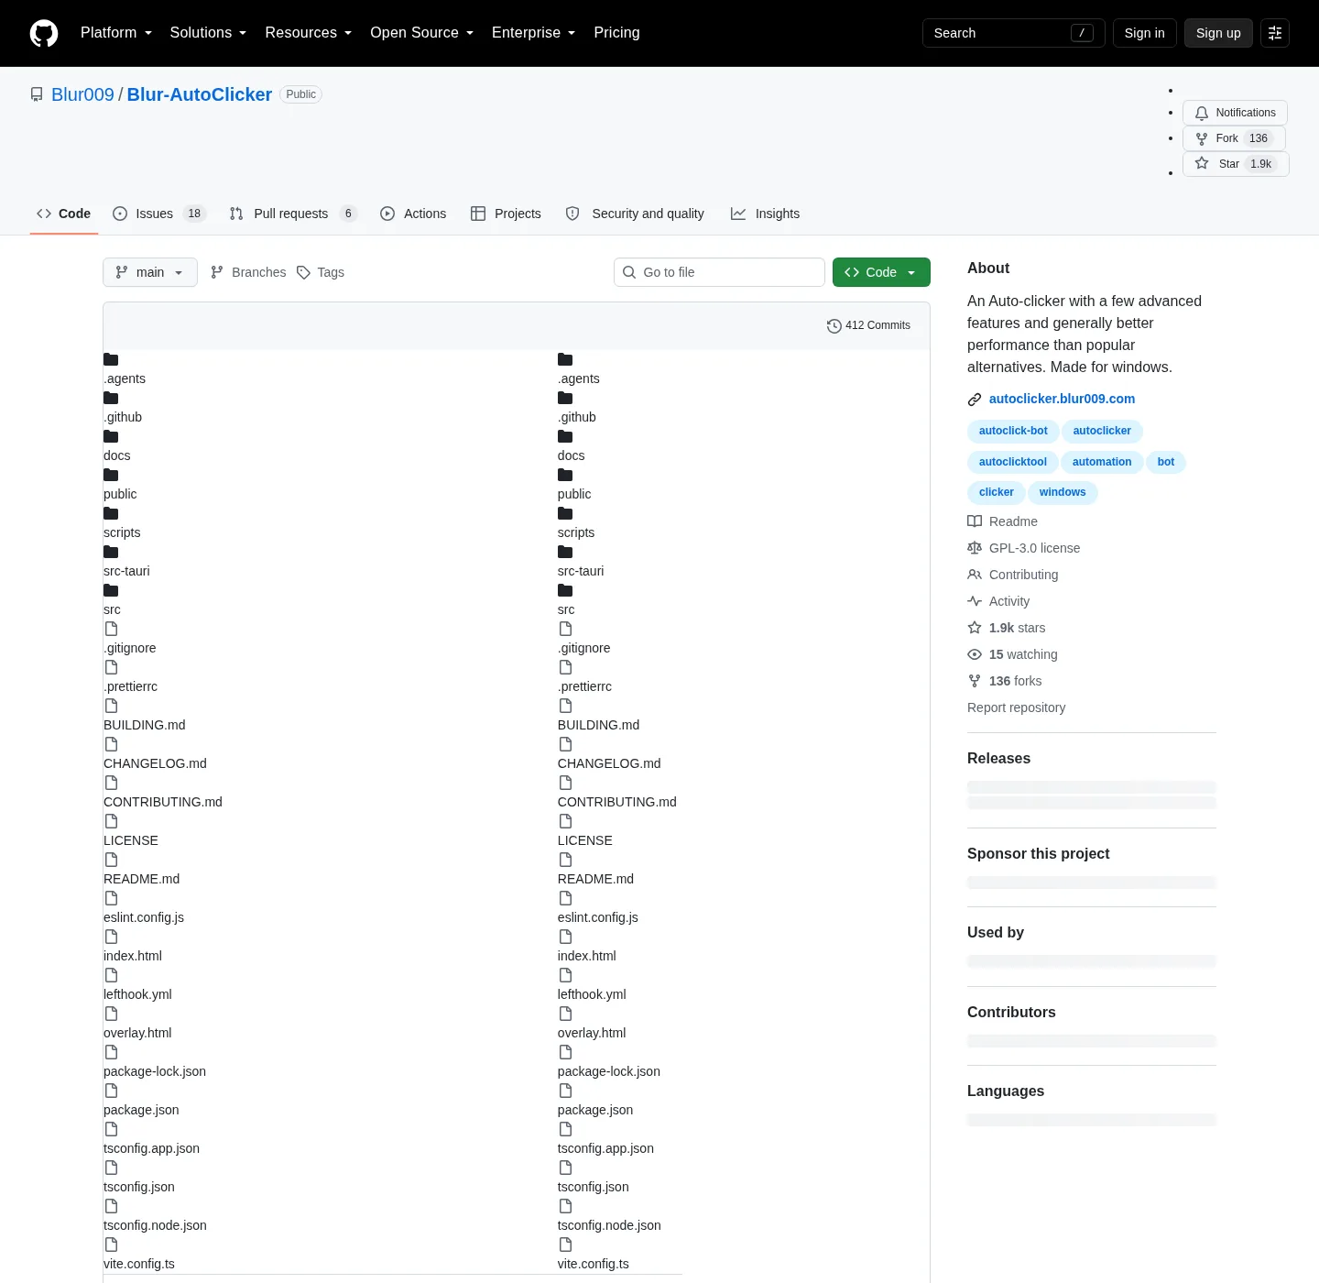Click the Sign in button

[1145, 33]
